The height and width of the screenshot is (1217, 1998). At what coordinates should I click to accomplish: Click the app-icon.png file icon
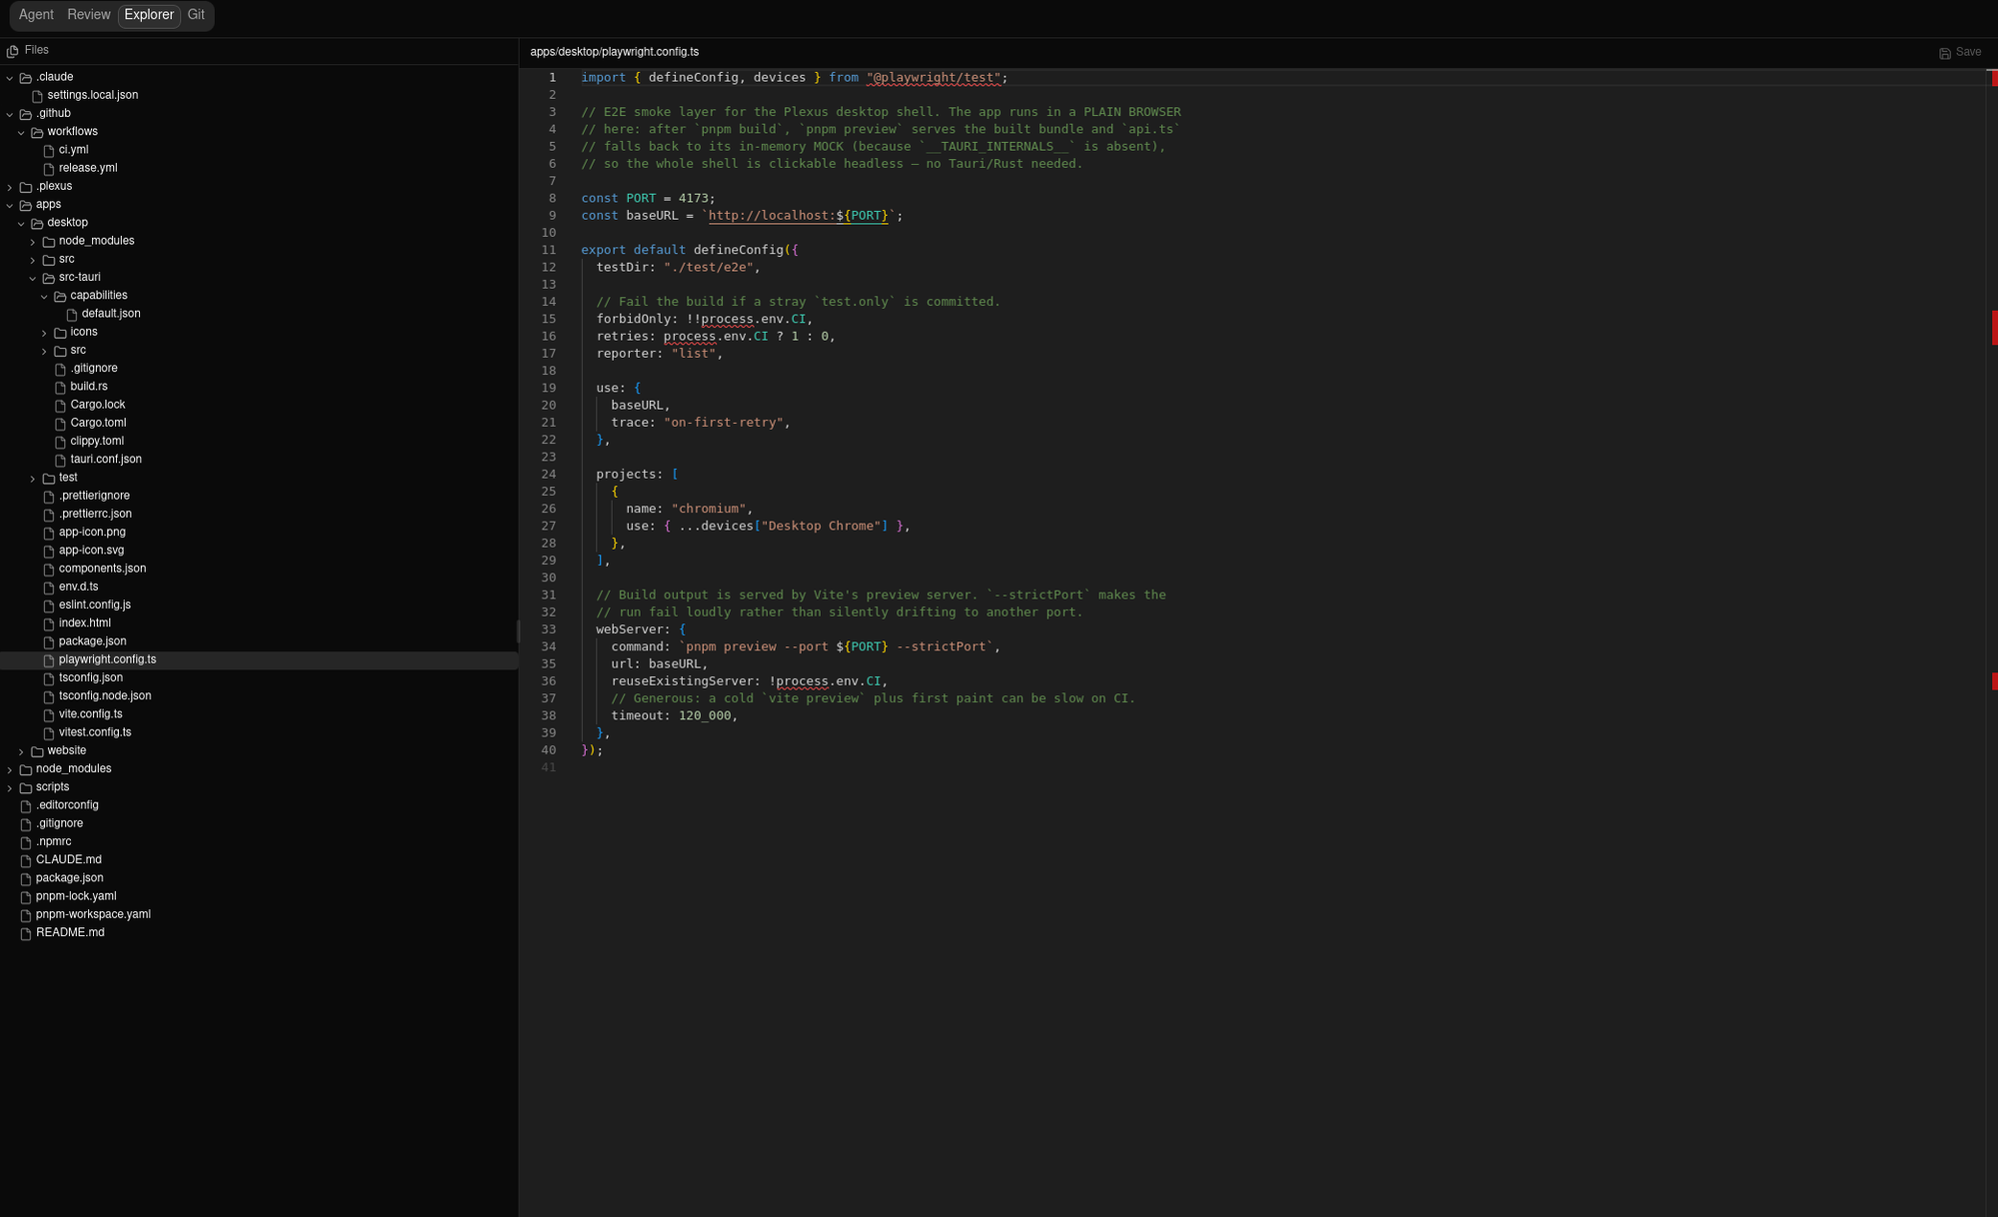tap(49, 533)
